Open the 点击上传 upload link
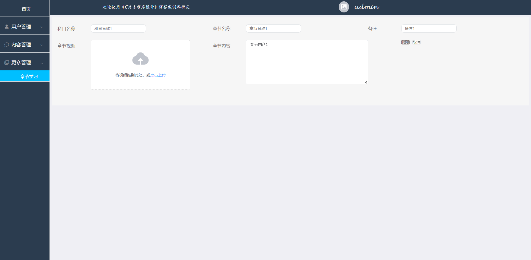 158,75
